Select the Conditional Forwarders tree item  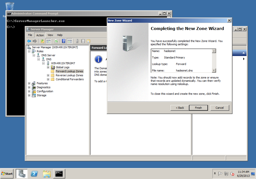[x=69, y=79]
